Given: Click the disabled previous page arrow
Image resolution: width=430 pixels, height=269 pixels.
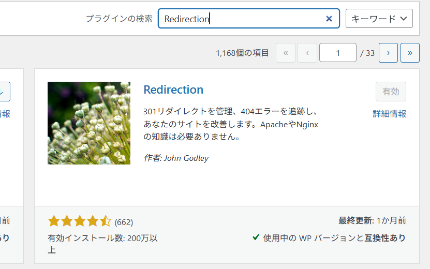Looking at the screenshot, I should pyautogui.click(x=307, y=53).
